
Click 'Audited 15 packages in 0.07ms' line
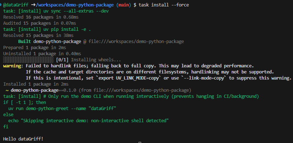tap(40, 23)
